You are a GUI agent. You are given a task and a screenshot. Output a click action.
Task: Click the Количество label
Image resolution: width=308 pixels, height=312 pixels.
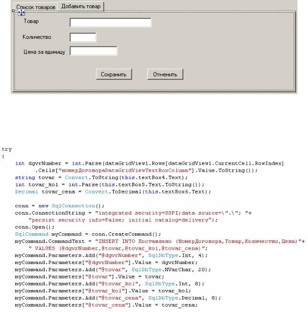click(37, 37)
